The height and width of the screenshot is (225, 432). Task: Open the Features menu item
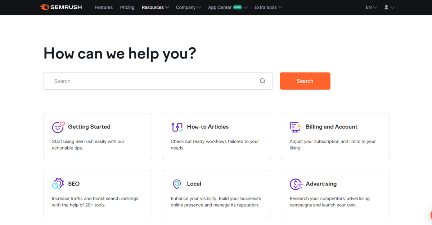point(104,7)
